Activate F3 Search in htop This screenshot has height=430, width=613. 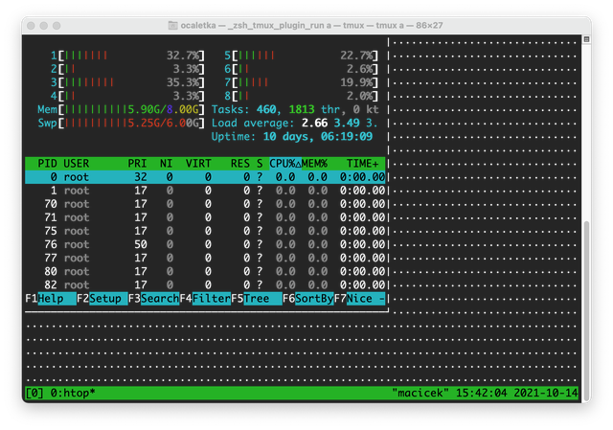click(153, 299)
